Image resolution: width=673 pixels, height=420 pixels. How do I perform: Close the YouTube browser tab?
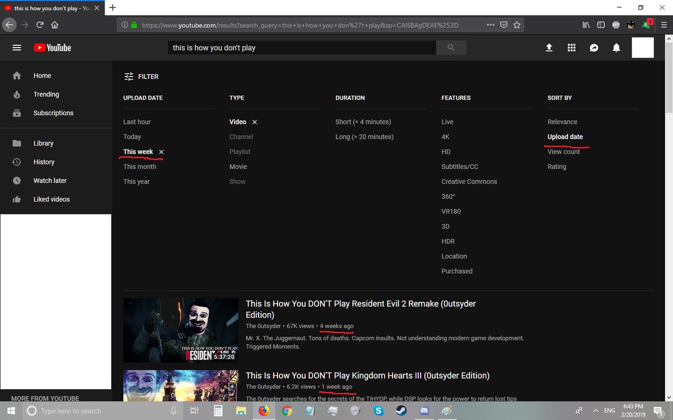click(96, 8)
